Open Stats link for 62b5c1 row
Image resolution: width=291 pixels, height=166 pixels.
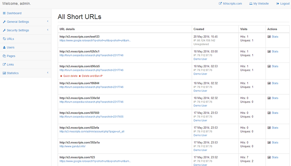(x=275, y=51)
